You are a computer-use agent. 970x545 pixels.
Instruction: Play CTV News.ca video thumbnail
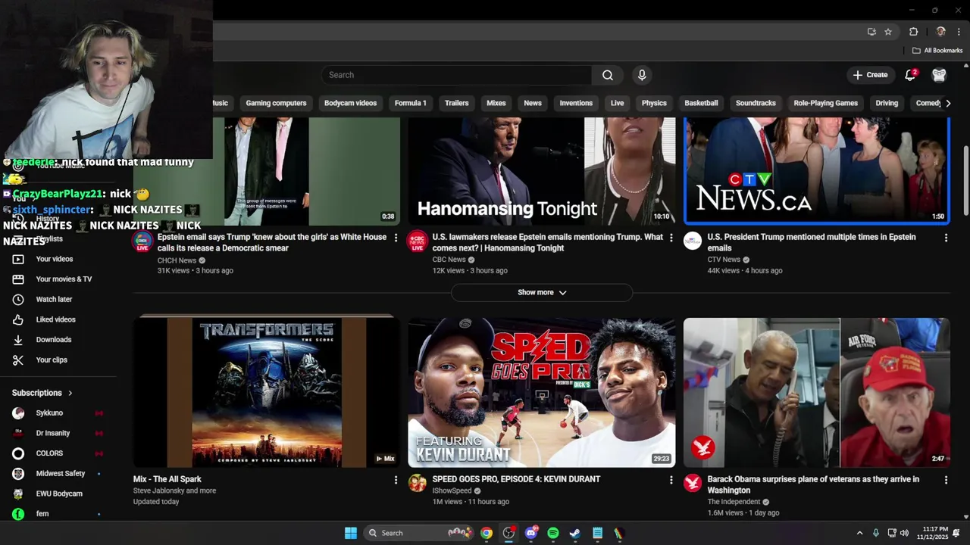coord(816,171)
